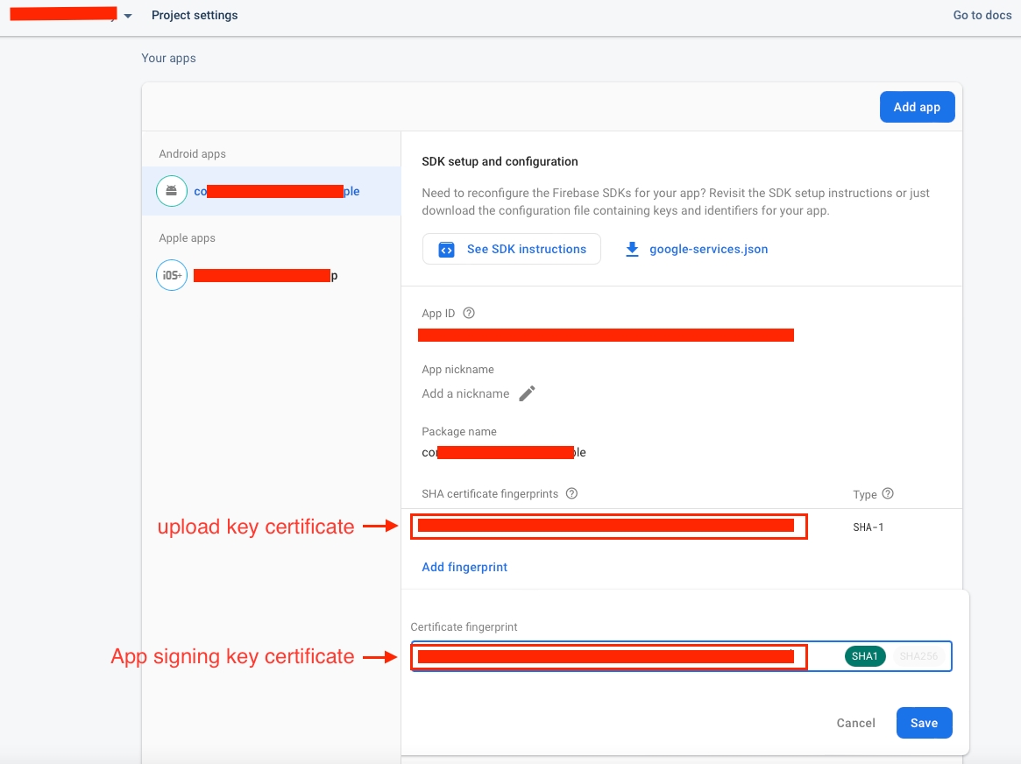
Task: Click the Android app robot icon
Action: pyautogui.click(x=171, y=191)
